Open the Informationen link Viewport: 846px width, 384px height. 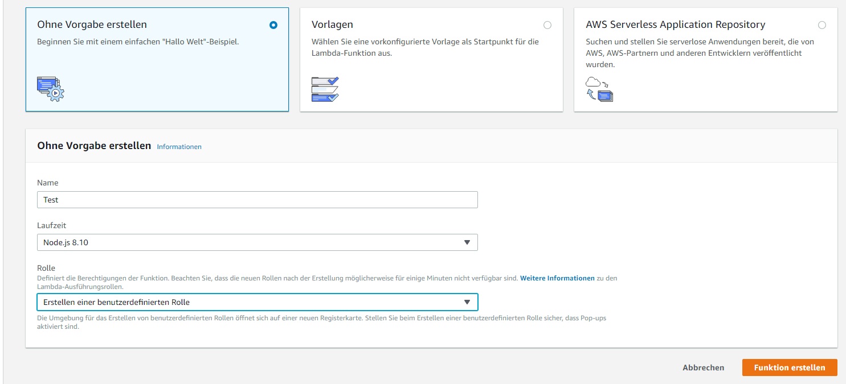point(179,147)
